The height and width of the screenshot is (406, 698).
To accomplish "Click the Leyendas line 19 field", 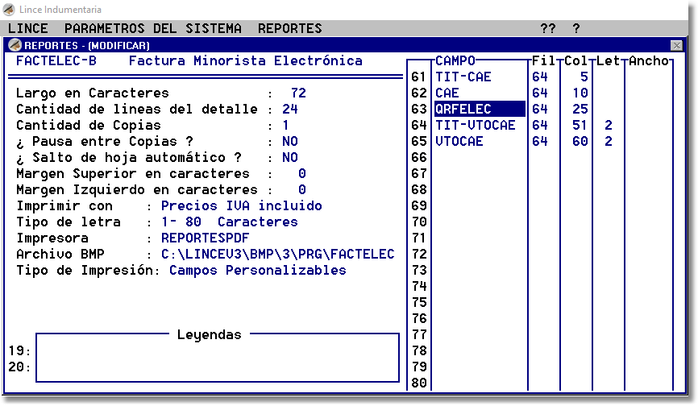I will pos(218,351).
